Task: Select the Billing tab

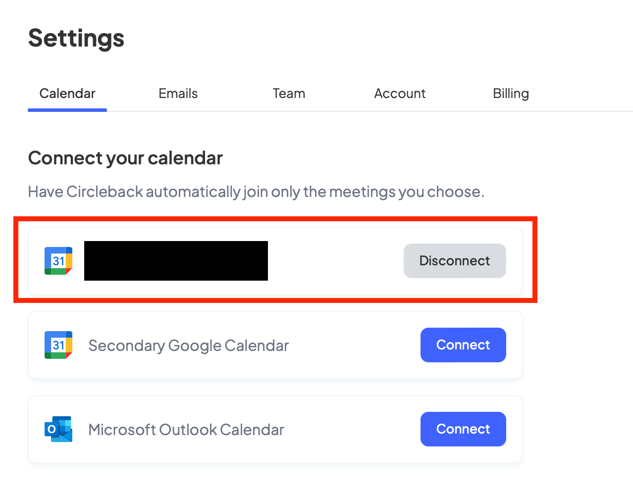Action: pyautogui.click(x=511, y=94)
